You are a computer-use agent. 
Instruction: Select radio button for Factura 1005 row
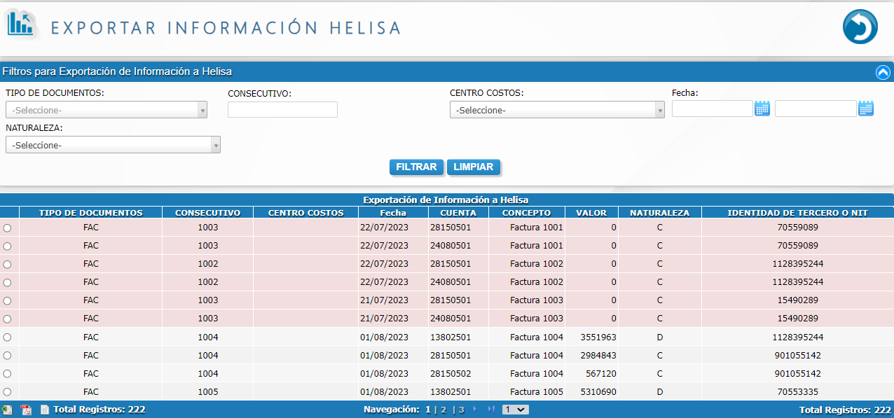(7, 392)
